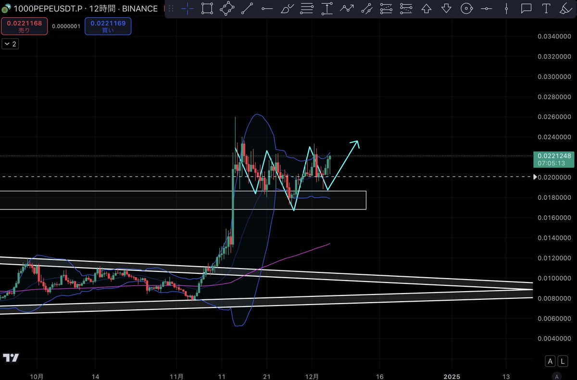The height and width of the screenshot is (380, 577).
Task: Select the arrow up marker tool
Action: (x=426, y=9)
